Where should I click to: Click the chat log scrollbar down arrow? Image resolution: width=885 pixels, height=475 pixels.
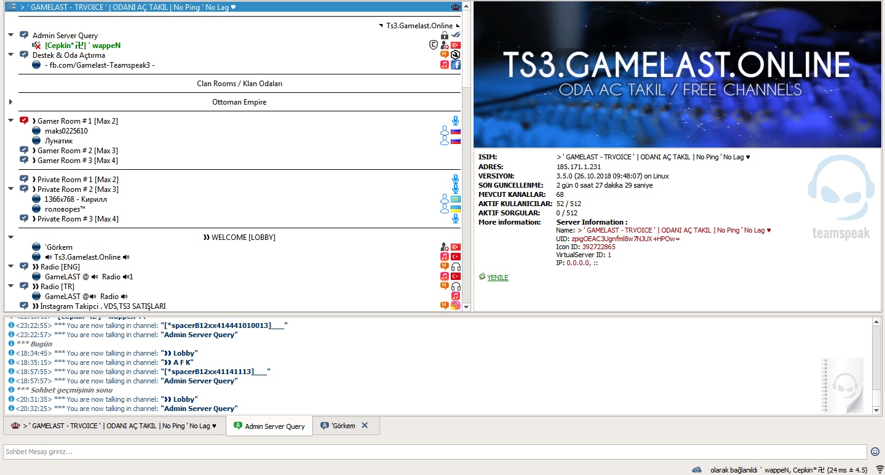point(877,410)
